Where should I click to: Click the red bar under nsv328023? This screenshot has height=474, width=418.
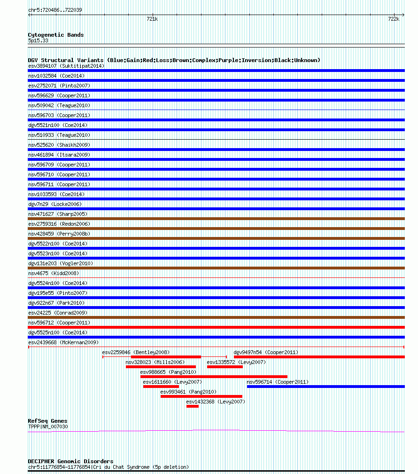point(161,367)
